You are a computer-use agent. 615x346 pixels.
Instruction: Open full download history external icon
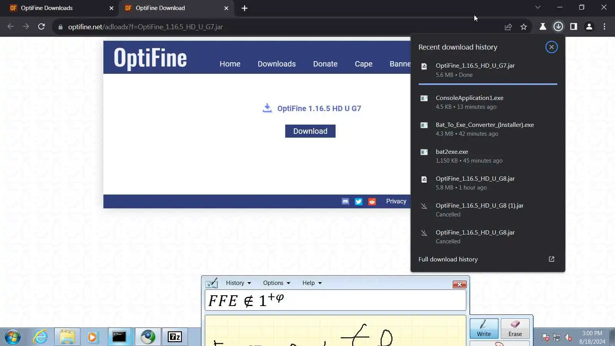click(x=552, y=259)
